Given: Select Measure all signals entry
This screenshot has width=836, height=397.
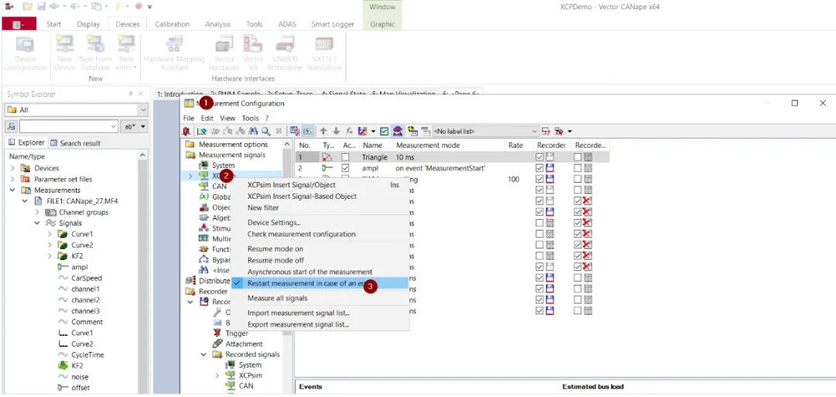Looking at the screenshot, I should 277,298.
